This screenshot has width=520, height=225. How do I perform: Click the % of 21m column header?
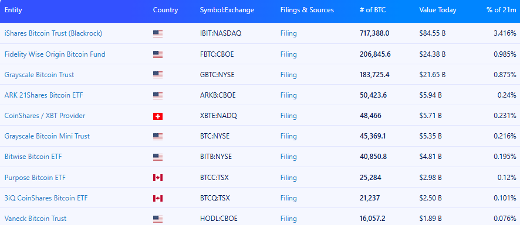click(501, 10)
